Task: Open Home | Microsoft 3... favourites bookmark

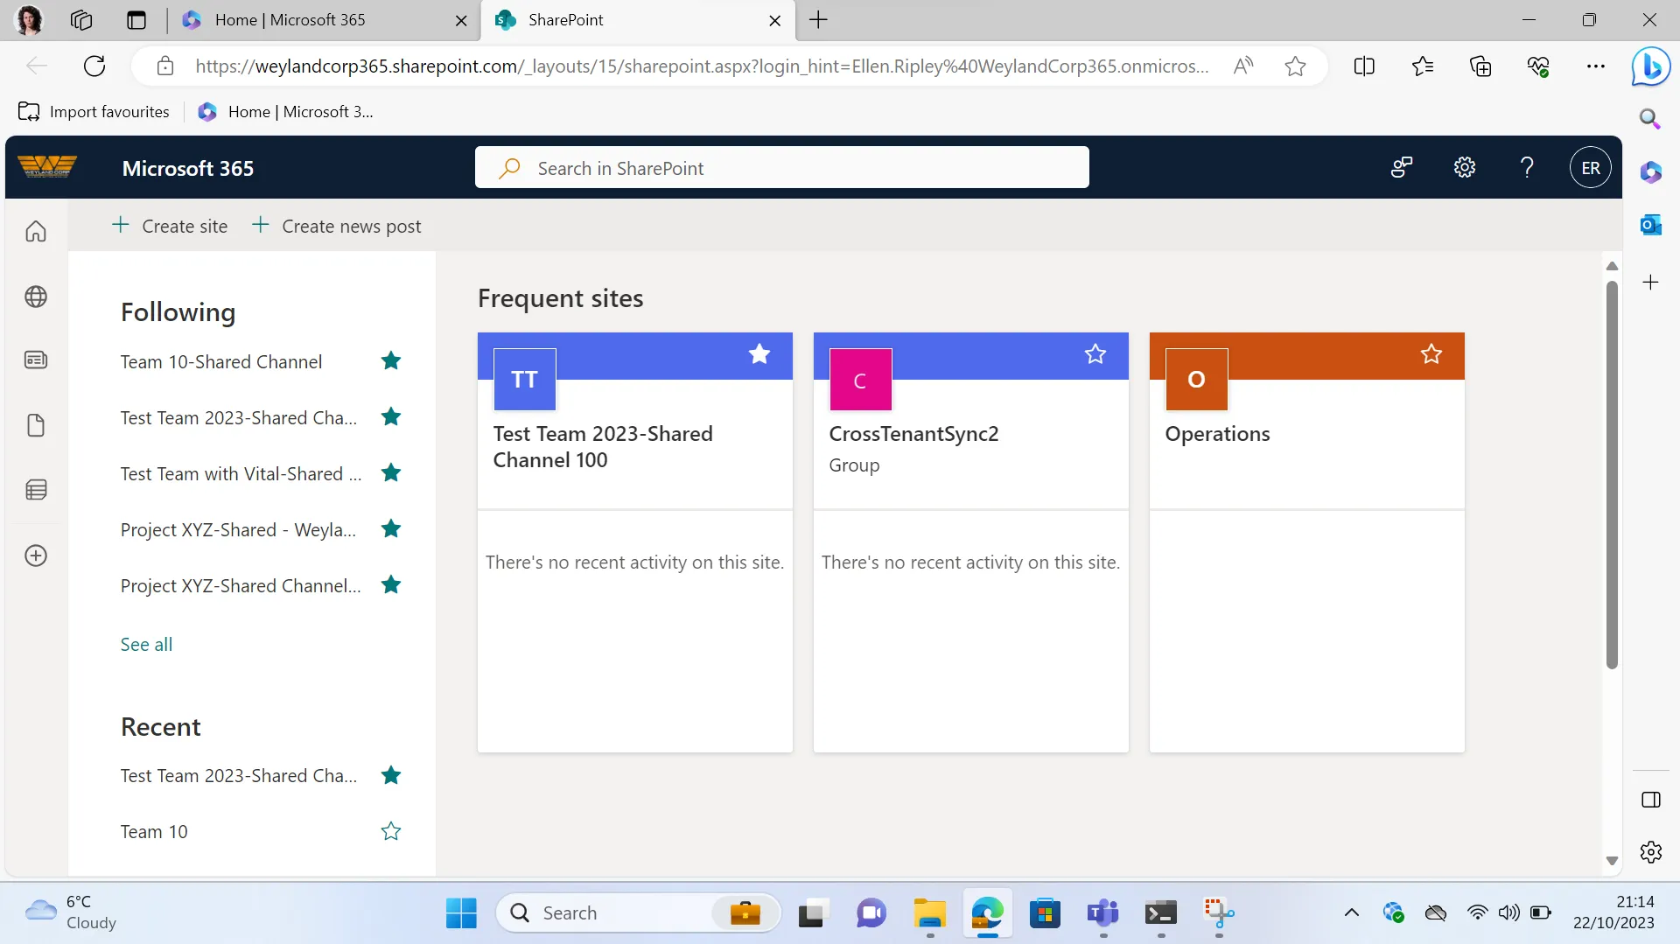Action: coord(286,112)
